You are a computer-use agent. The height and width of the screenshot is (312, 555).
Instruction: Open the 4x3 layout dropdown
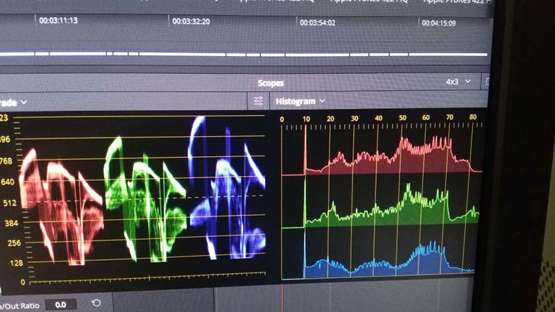[459, 82]
